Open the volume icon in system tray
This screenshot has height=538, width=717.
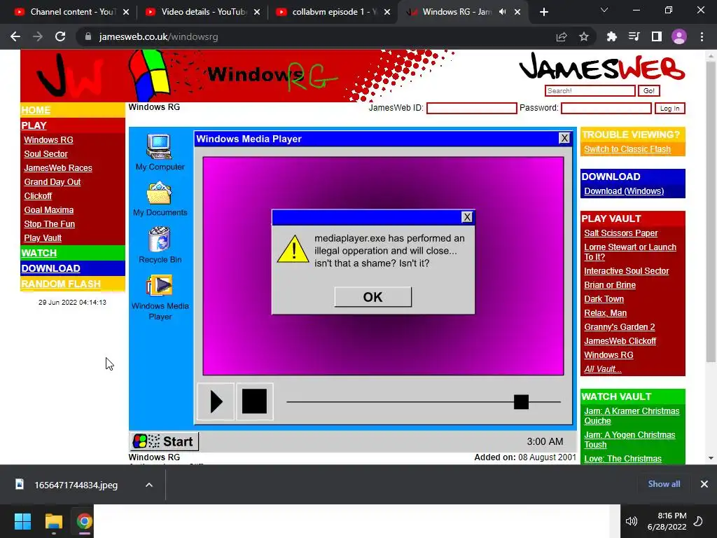[x=632, y=521]
